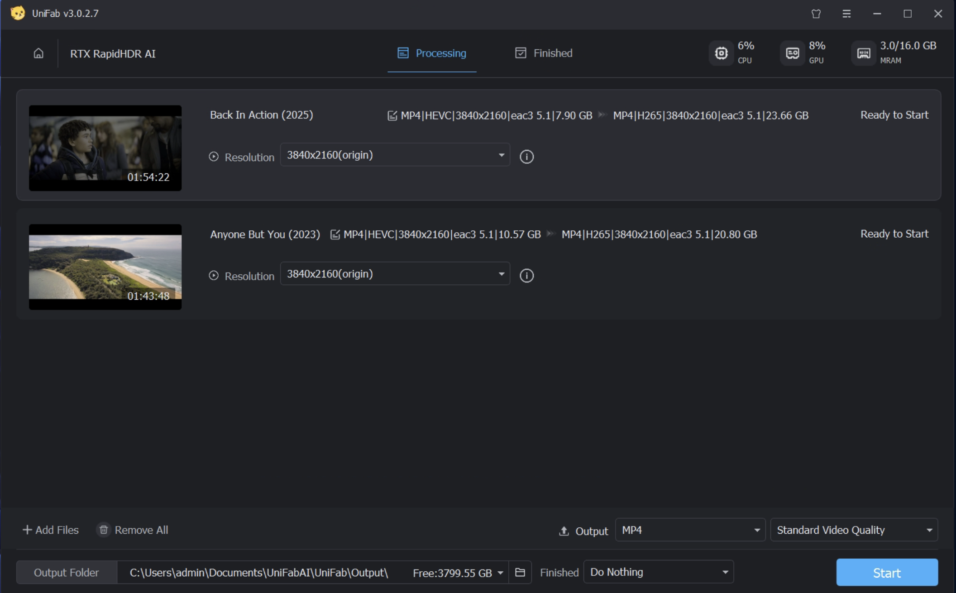
Task: Click source info showing 7.90 GB
Action: [x=497, y=116]
